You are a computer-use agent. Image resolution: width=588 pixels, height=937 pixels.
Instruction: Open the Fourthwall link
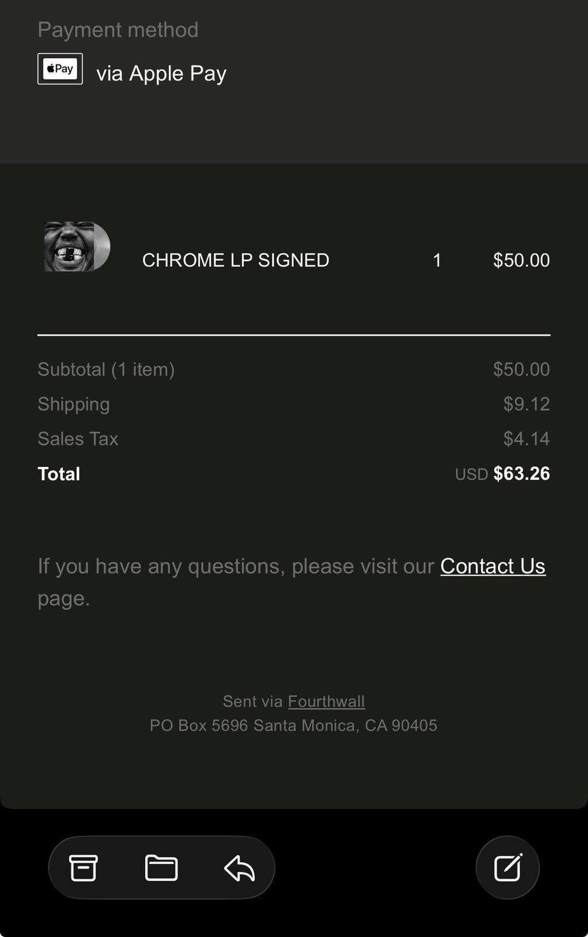click(x=326, y=701)
